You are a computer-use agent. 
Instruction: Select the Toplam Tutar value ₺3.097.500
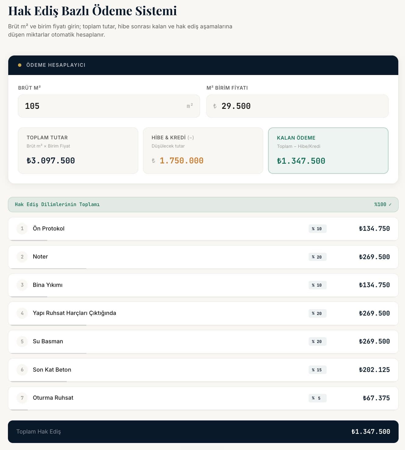pos(51,161)
